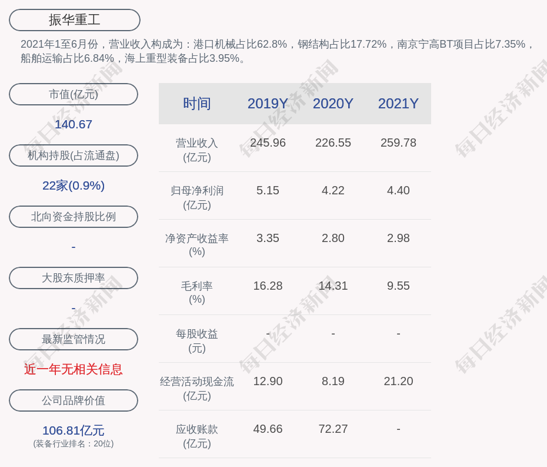Click the 经营活动现金流(亿元) row label
This screenshot has height=467, width=547.
pos(197,389)
